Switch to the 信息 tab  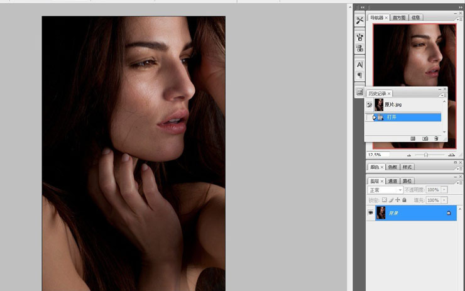pyautogui.click(x=416, y=18)
